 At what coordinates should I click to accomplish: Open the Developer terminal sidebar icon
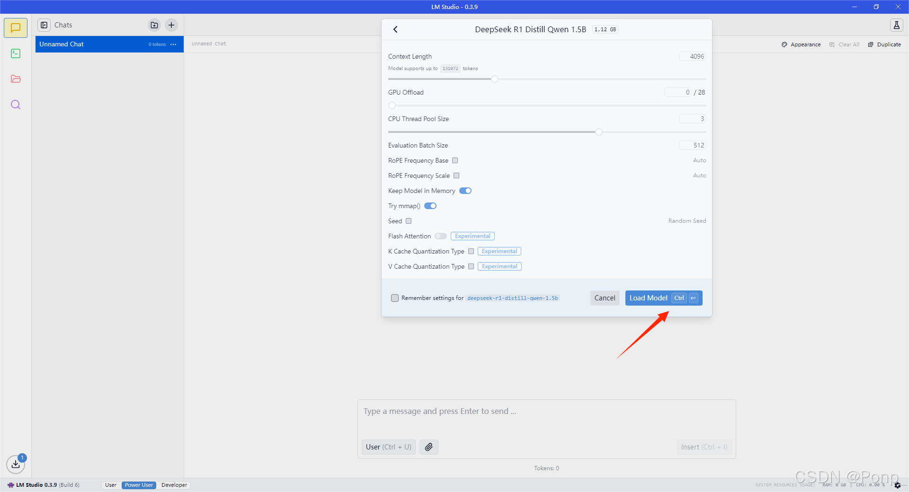[x=16, y=53]
